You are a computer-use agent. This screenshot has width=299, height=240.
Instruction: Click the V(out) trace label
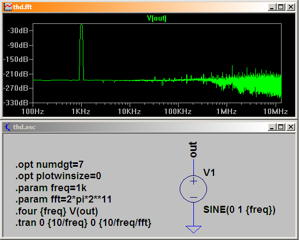pyautogui.click(x=157, y=18)
